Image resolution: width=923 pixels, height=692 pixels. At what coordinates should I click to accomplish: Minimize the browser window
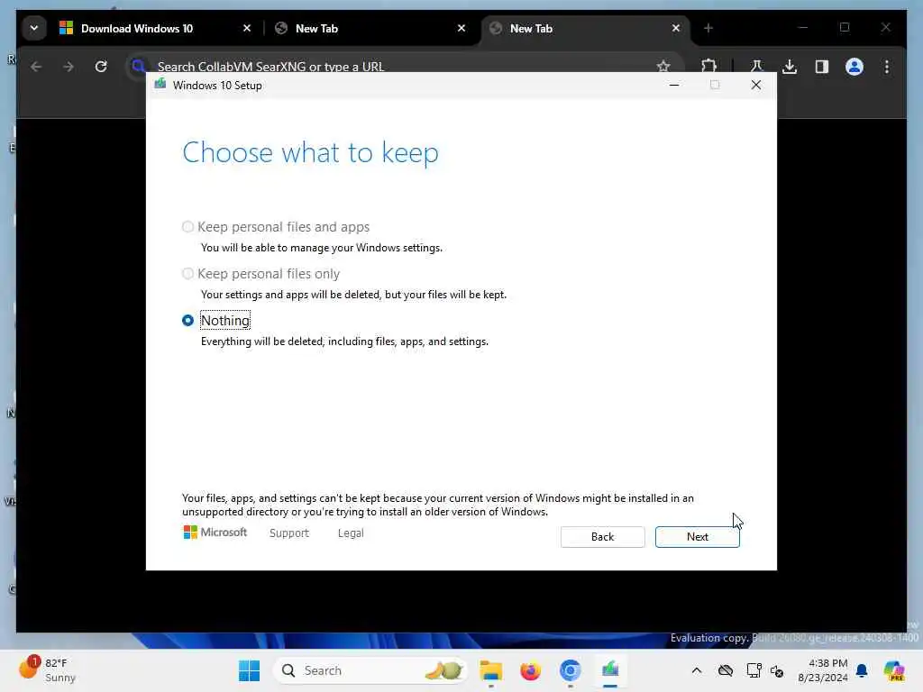click(802, 28)
